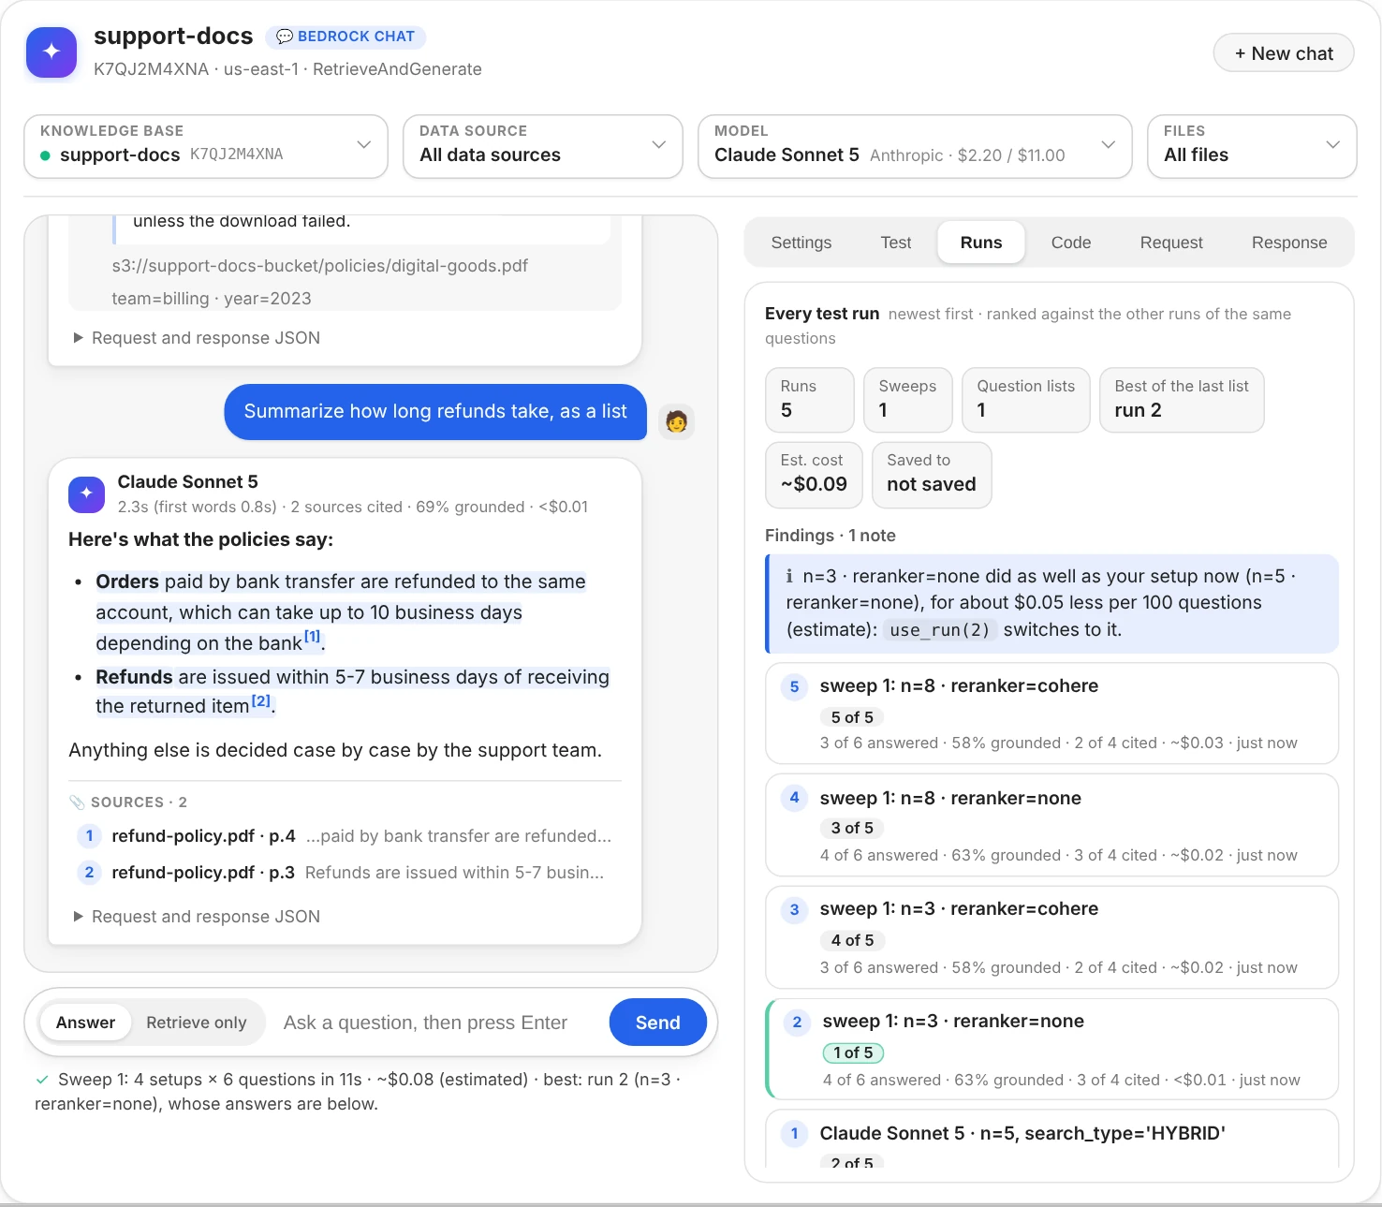Viewport: 1382px width, 1207px height.
Task: Click the Send button
Action: point(658,1023)
